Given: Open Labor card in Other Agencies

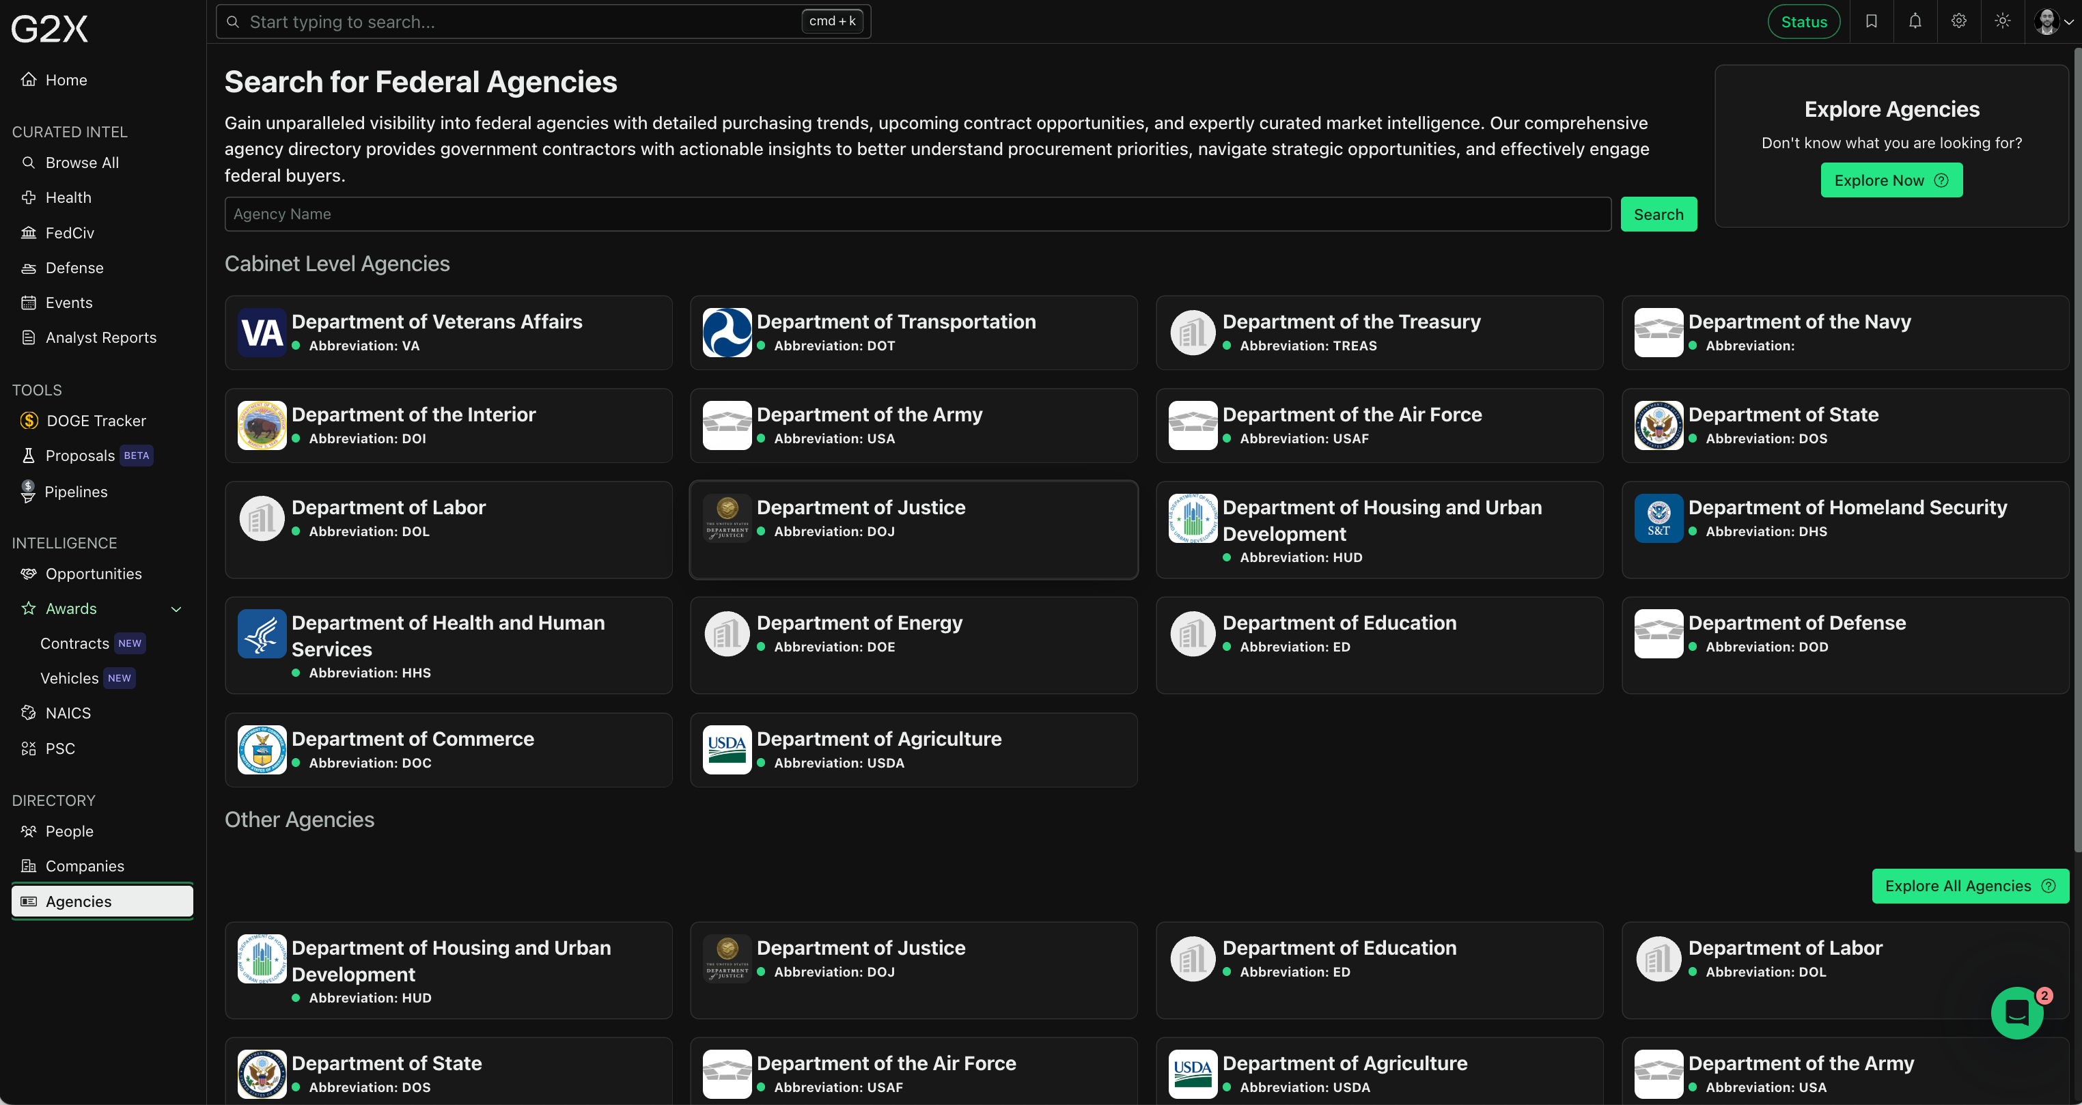Looking at the screenshot, I should (1845, 970).
